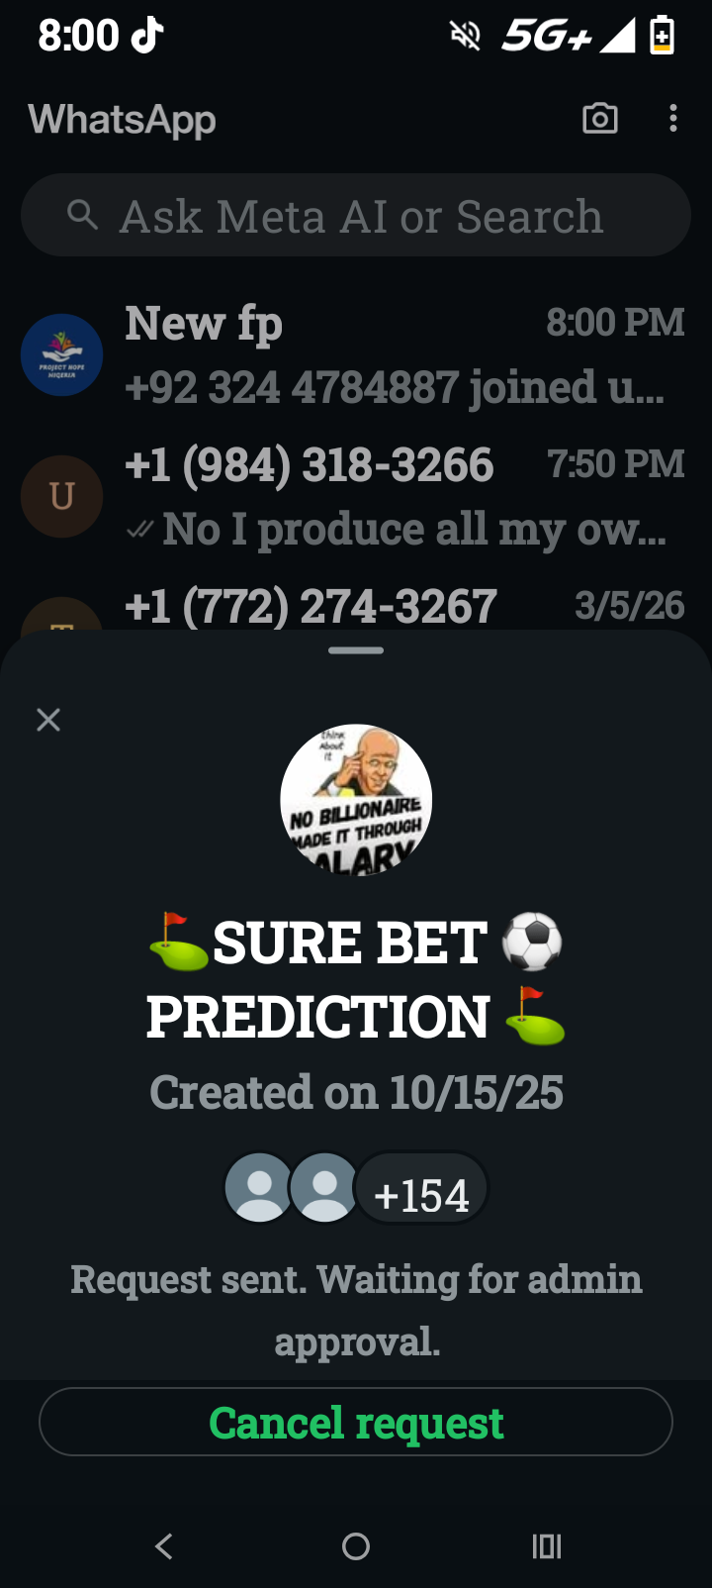Open the recent apps navigation button
The width and height of the screenshot is (712, 1588).
[547, 1545]
